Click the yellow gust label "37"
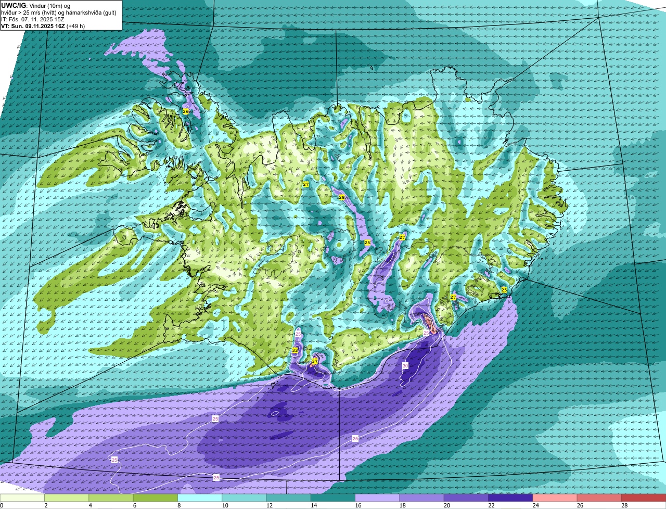Screen dimensions: 666x509 315,361
